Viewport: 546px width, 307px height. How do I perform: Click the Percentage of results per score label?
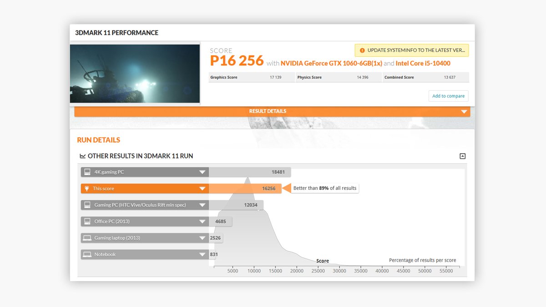pyautogui.click(x=423, y=260)
